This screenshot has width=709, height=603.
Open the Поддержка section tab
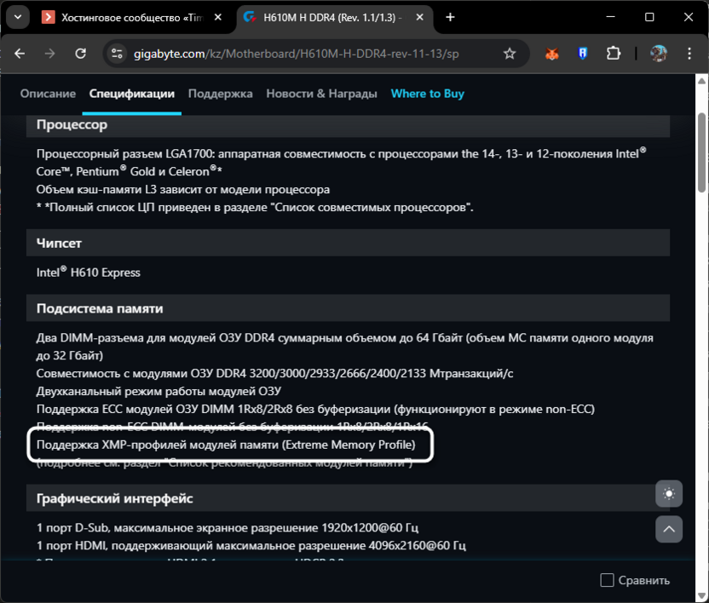coord(220,94)
